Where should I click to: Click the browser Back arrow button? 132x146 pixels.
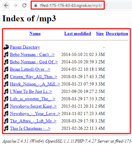pos(6,5)
